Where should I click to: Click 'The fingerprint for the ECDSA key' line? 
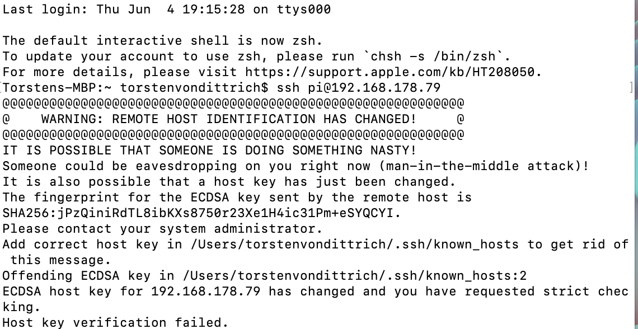point(237,198)
